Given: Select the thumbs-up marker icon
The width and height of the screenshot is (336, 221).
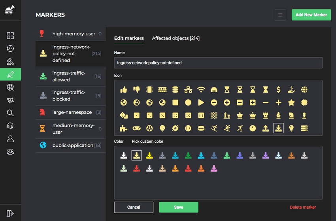Looking at the screenshot, I should coord(124,90).
